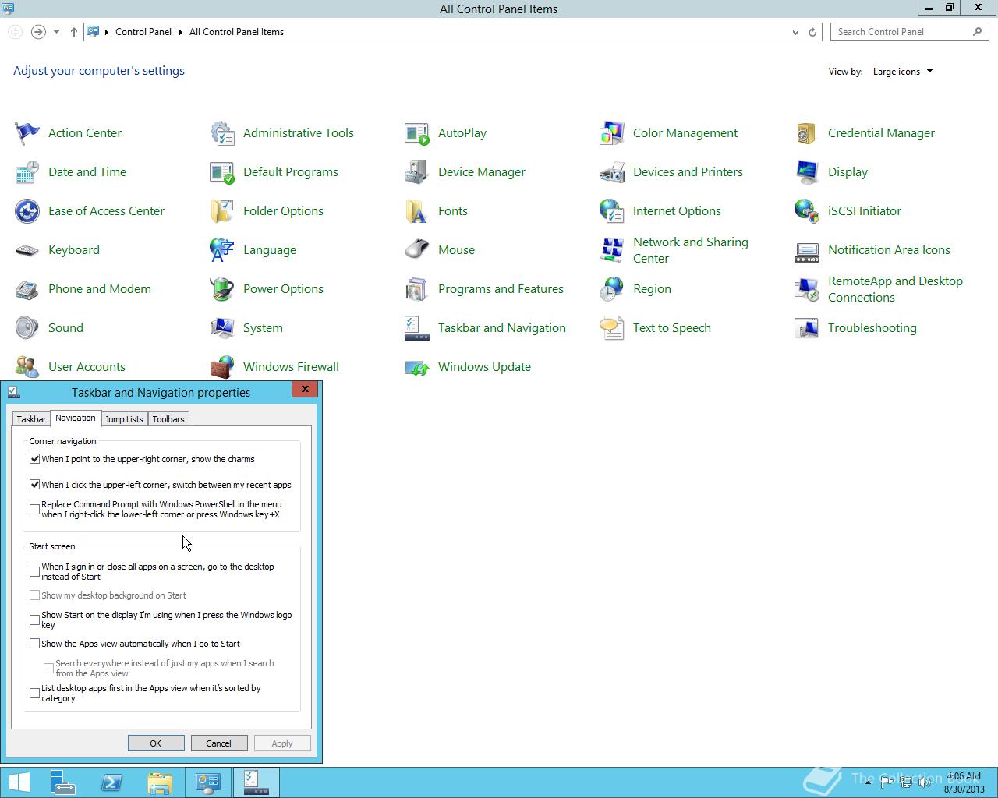Open Date and Time icon
The image size is (998, 798).
(27, 172)
